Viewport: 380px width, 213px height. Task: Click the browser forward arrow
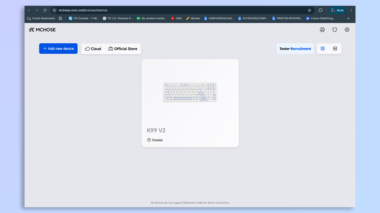click(37, 10)
